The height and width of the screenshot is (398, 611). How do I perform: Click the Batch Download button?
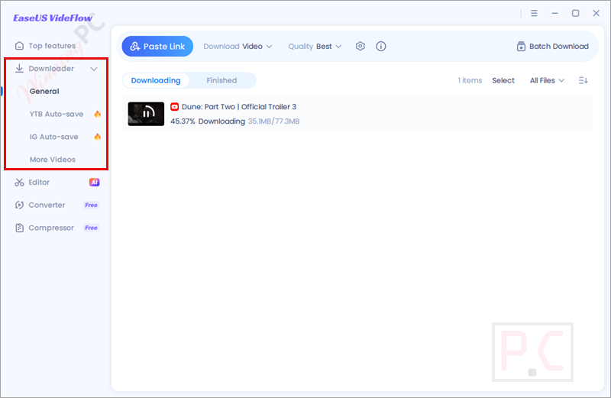[x=552, y=47]
